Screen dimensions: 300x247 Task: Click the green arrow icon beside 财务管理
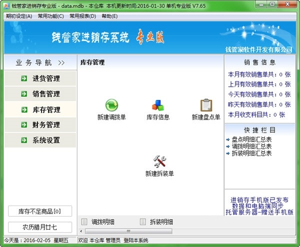click(24, 125)
